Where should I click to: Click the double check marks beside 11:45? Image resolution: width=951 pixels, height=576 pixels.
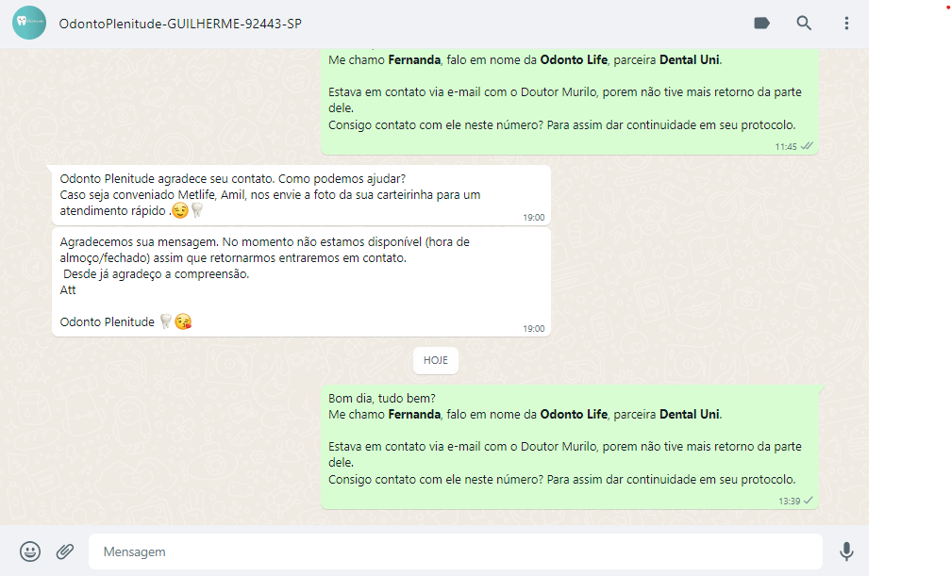pos(807,146)
